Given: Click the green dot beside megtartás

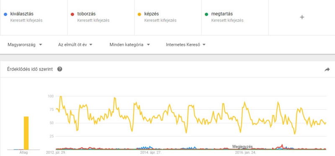Looking at the screenshot, I should click(x=206, y=14).
